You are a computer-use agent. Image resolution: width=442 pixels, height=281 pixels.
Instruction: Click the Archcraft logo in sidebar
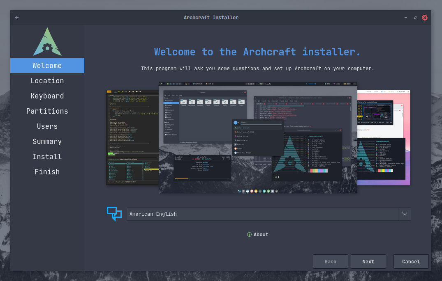(47, 41)
